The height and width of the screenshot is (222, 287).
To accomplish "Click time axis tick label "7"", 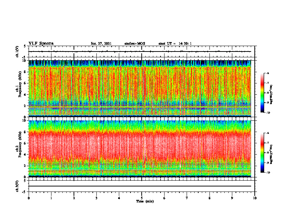I will pos(187,198).
